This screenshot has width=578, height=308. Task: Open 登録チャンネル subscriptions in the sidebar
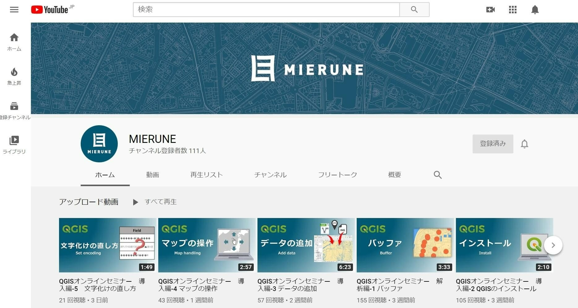click(x=15, y=111)
